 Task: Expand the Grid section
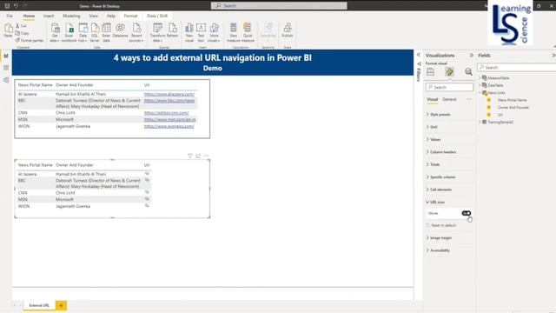point(432,127)
